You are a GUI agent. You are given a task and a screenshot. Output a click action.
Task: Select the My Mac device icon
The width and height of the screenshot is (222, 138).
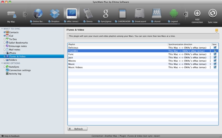(x=11, y=15)
